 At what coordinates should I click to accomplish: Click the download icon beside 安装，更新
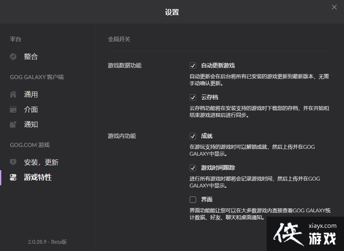tap(13, 162)
